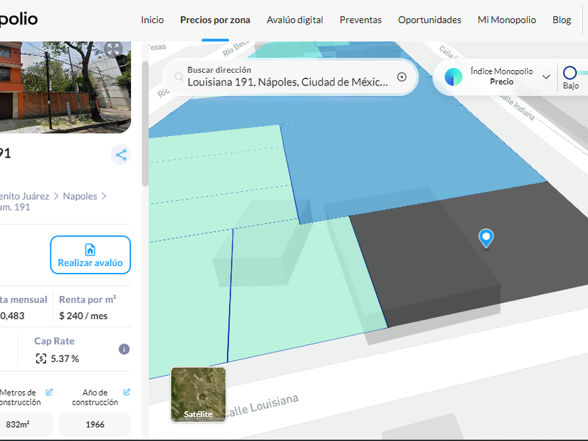Expand the property photo to fullscreen
Viewport: 588px width, 441px height.
113,49
